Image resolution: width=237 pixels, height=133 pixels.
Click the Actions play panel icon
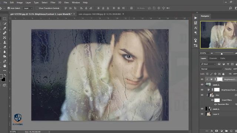pos(196,18)
